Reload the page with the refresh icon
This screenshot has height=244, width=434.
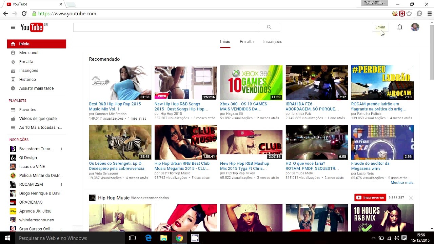tap(24, 14)
